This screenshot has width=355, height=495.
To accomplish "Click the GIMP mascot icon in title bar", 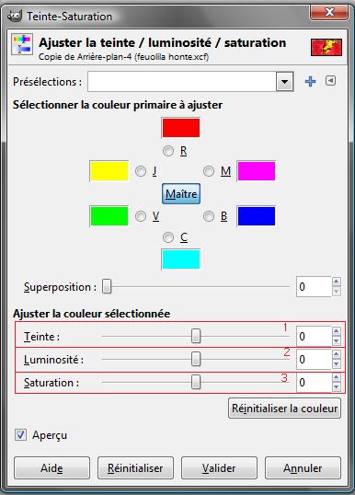I will click(x=14, y=16).
